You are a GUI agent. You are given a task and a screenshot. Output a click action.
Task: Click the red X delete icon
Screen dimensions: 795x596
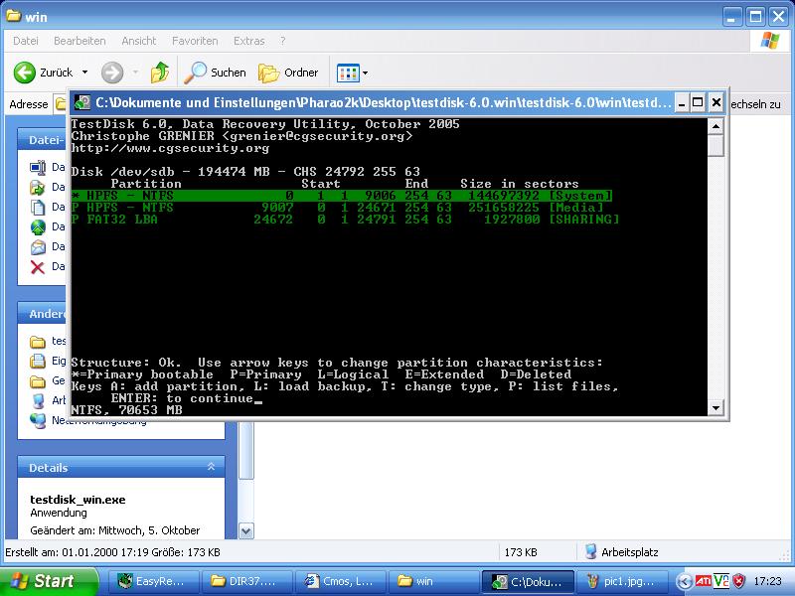coord(38,267)
